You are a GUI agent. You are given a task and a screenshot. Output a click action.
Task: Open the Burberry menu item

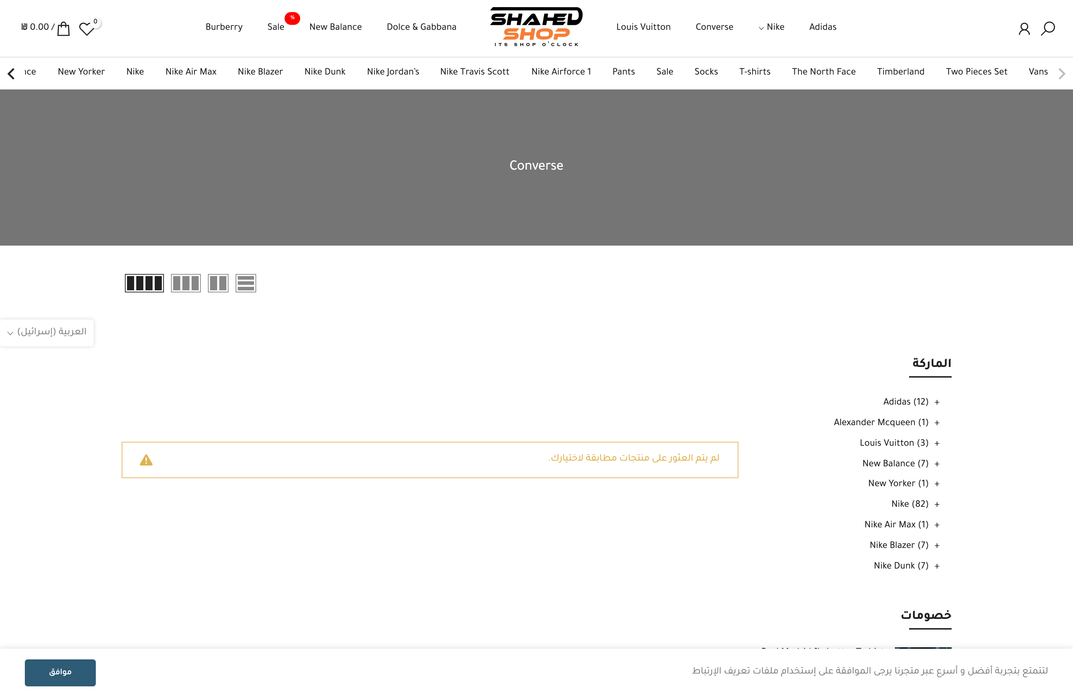[224, 27]
